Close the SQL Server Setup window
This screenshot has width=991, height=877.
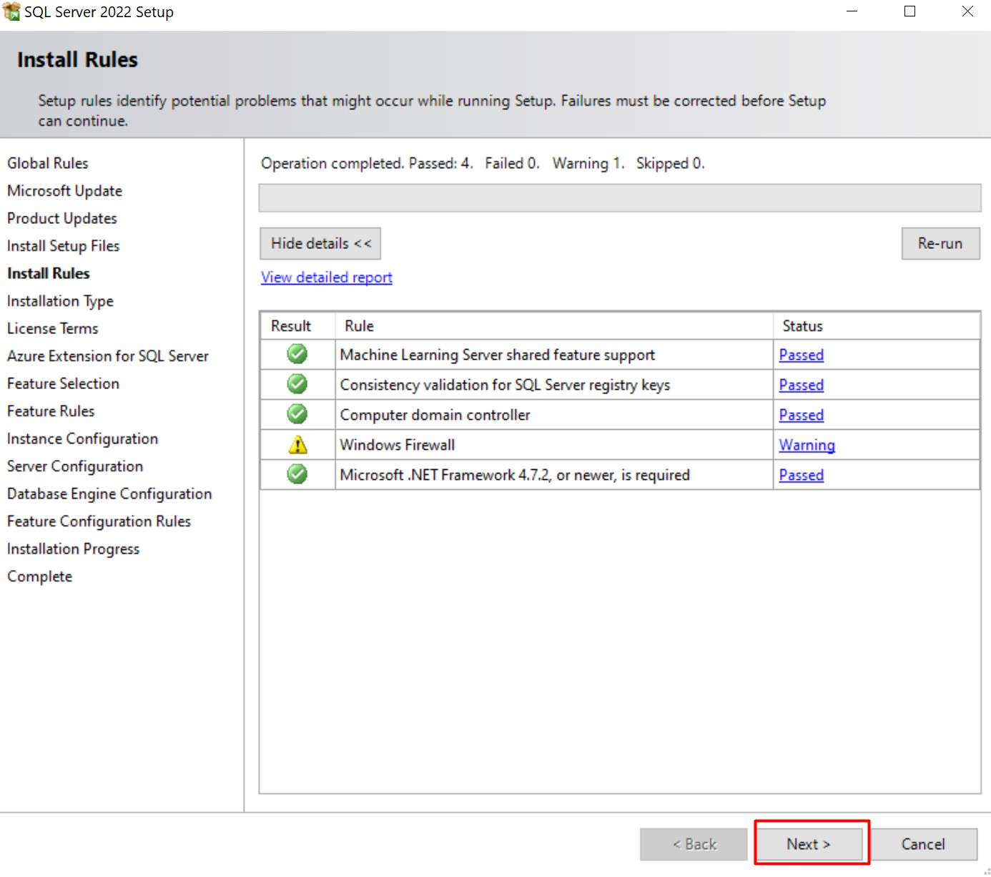[967, 11]
